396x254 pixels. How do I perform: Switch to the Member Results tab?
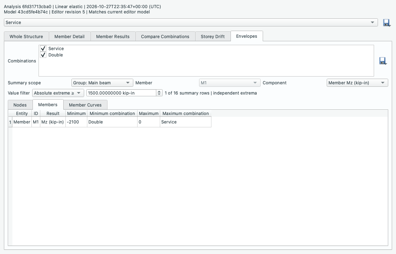coord(113,37)
